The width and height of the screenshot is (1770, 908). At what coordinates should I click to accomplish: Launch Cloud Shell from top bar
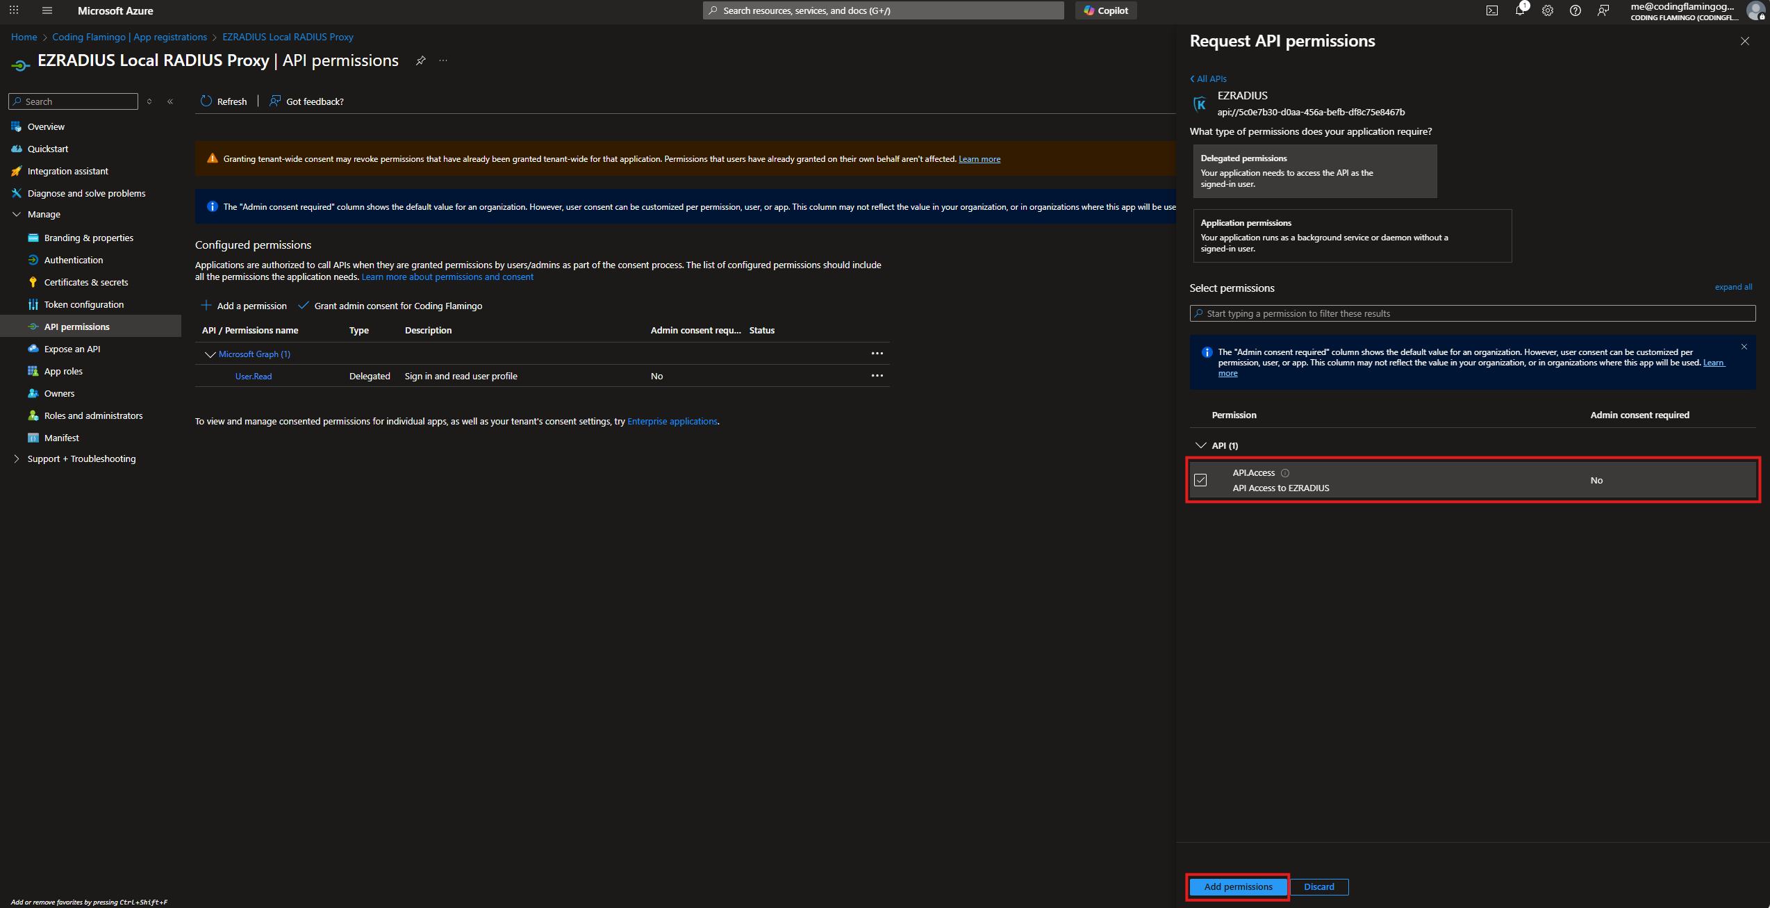pyautogui.click(x=1491, y=10)
